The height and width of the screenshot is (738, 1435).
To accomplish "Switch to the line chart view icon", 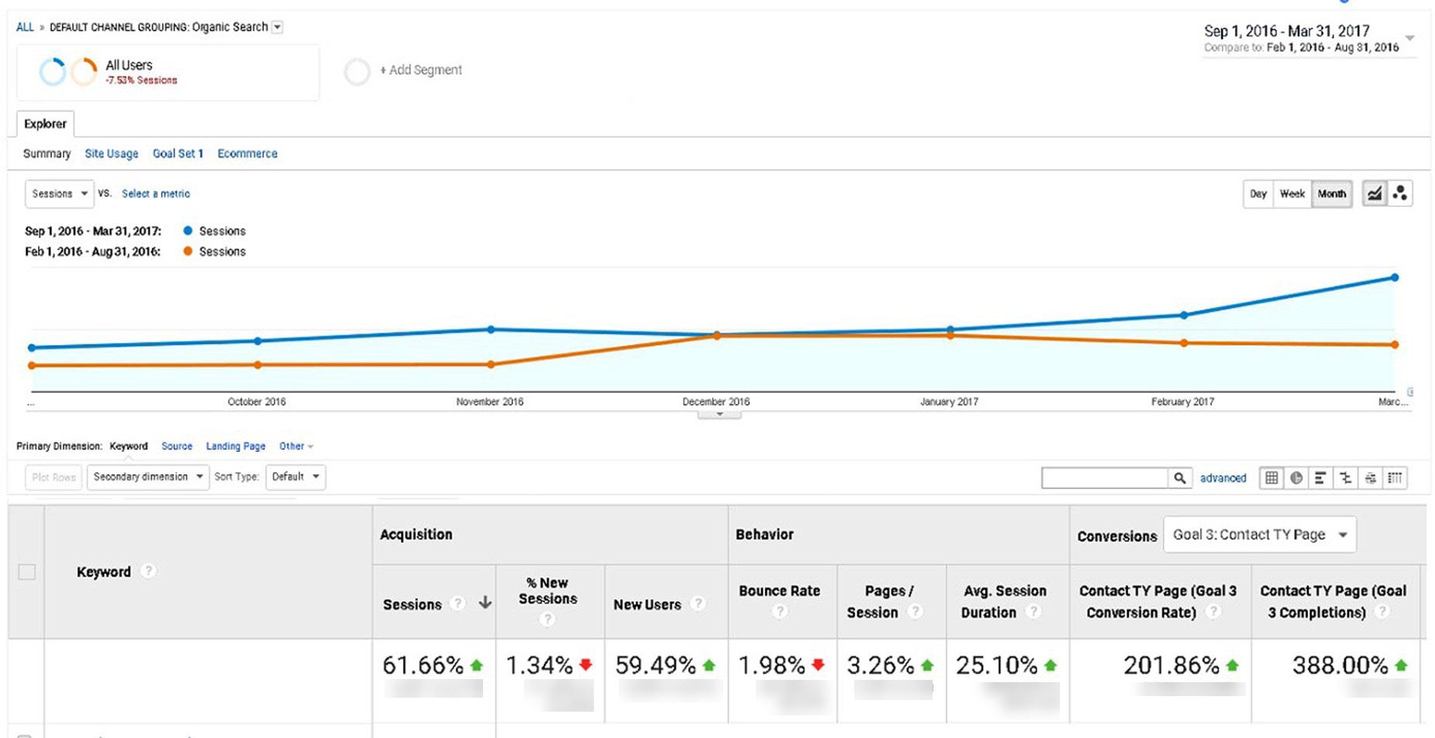I will (1374, 194).
